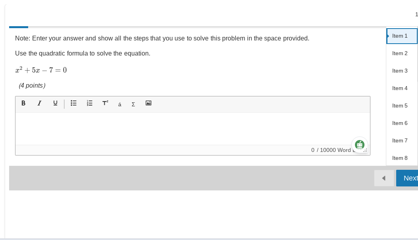The image size is (418, 240).
Task: Open the special characters tool
Action: point(119,104)
